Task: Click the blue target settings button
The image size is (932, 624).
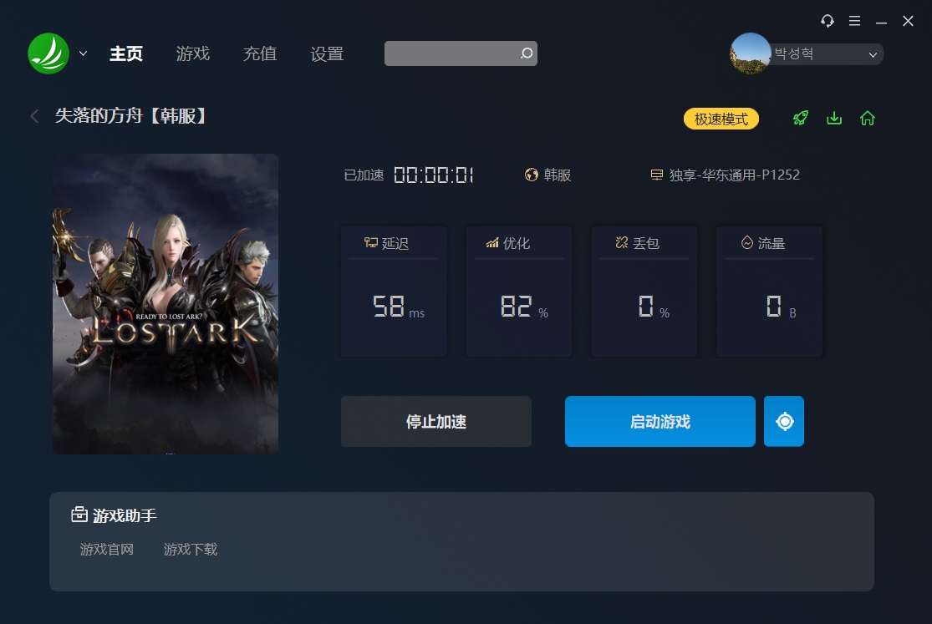Action: [x=784, y=421]
